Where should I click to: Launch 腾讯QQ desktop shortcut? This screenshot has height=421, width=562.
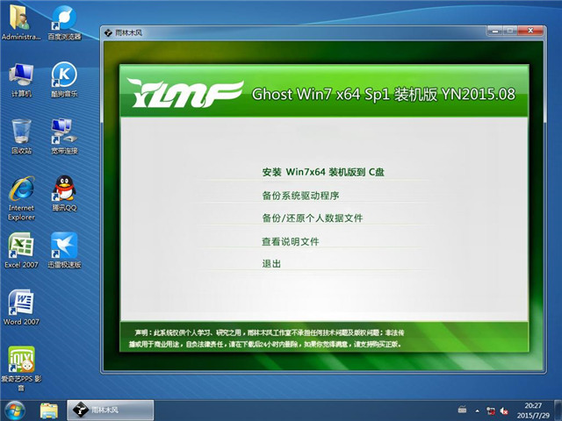click(x=64, y=194)
